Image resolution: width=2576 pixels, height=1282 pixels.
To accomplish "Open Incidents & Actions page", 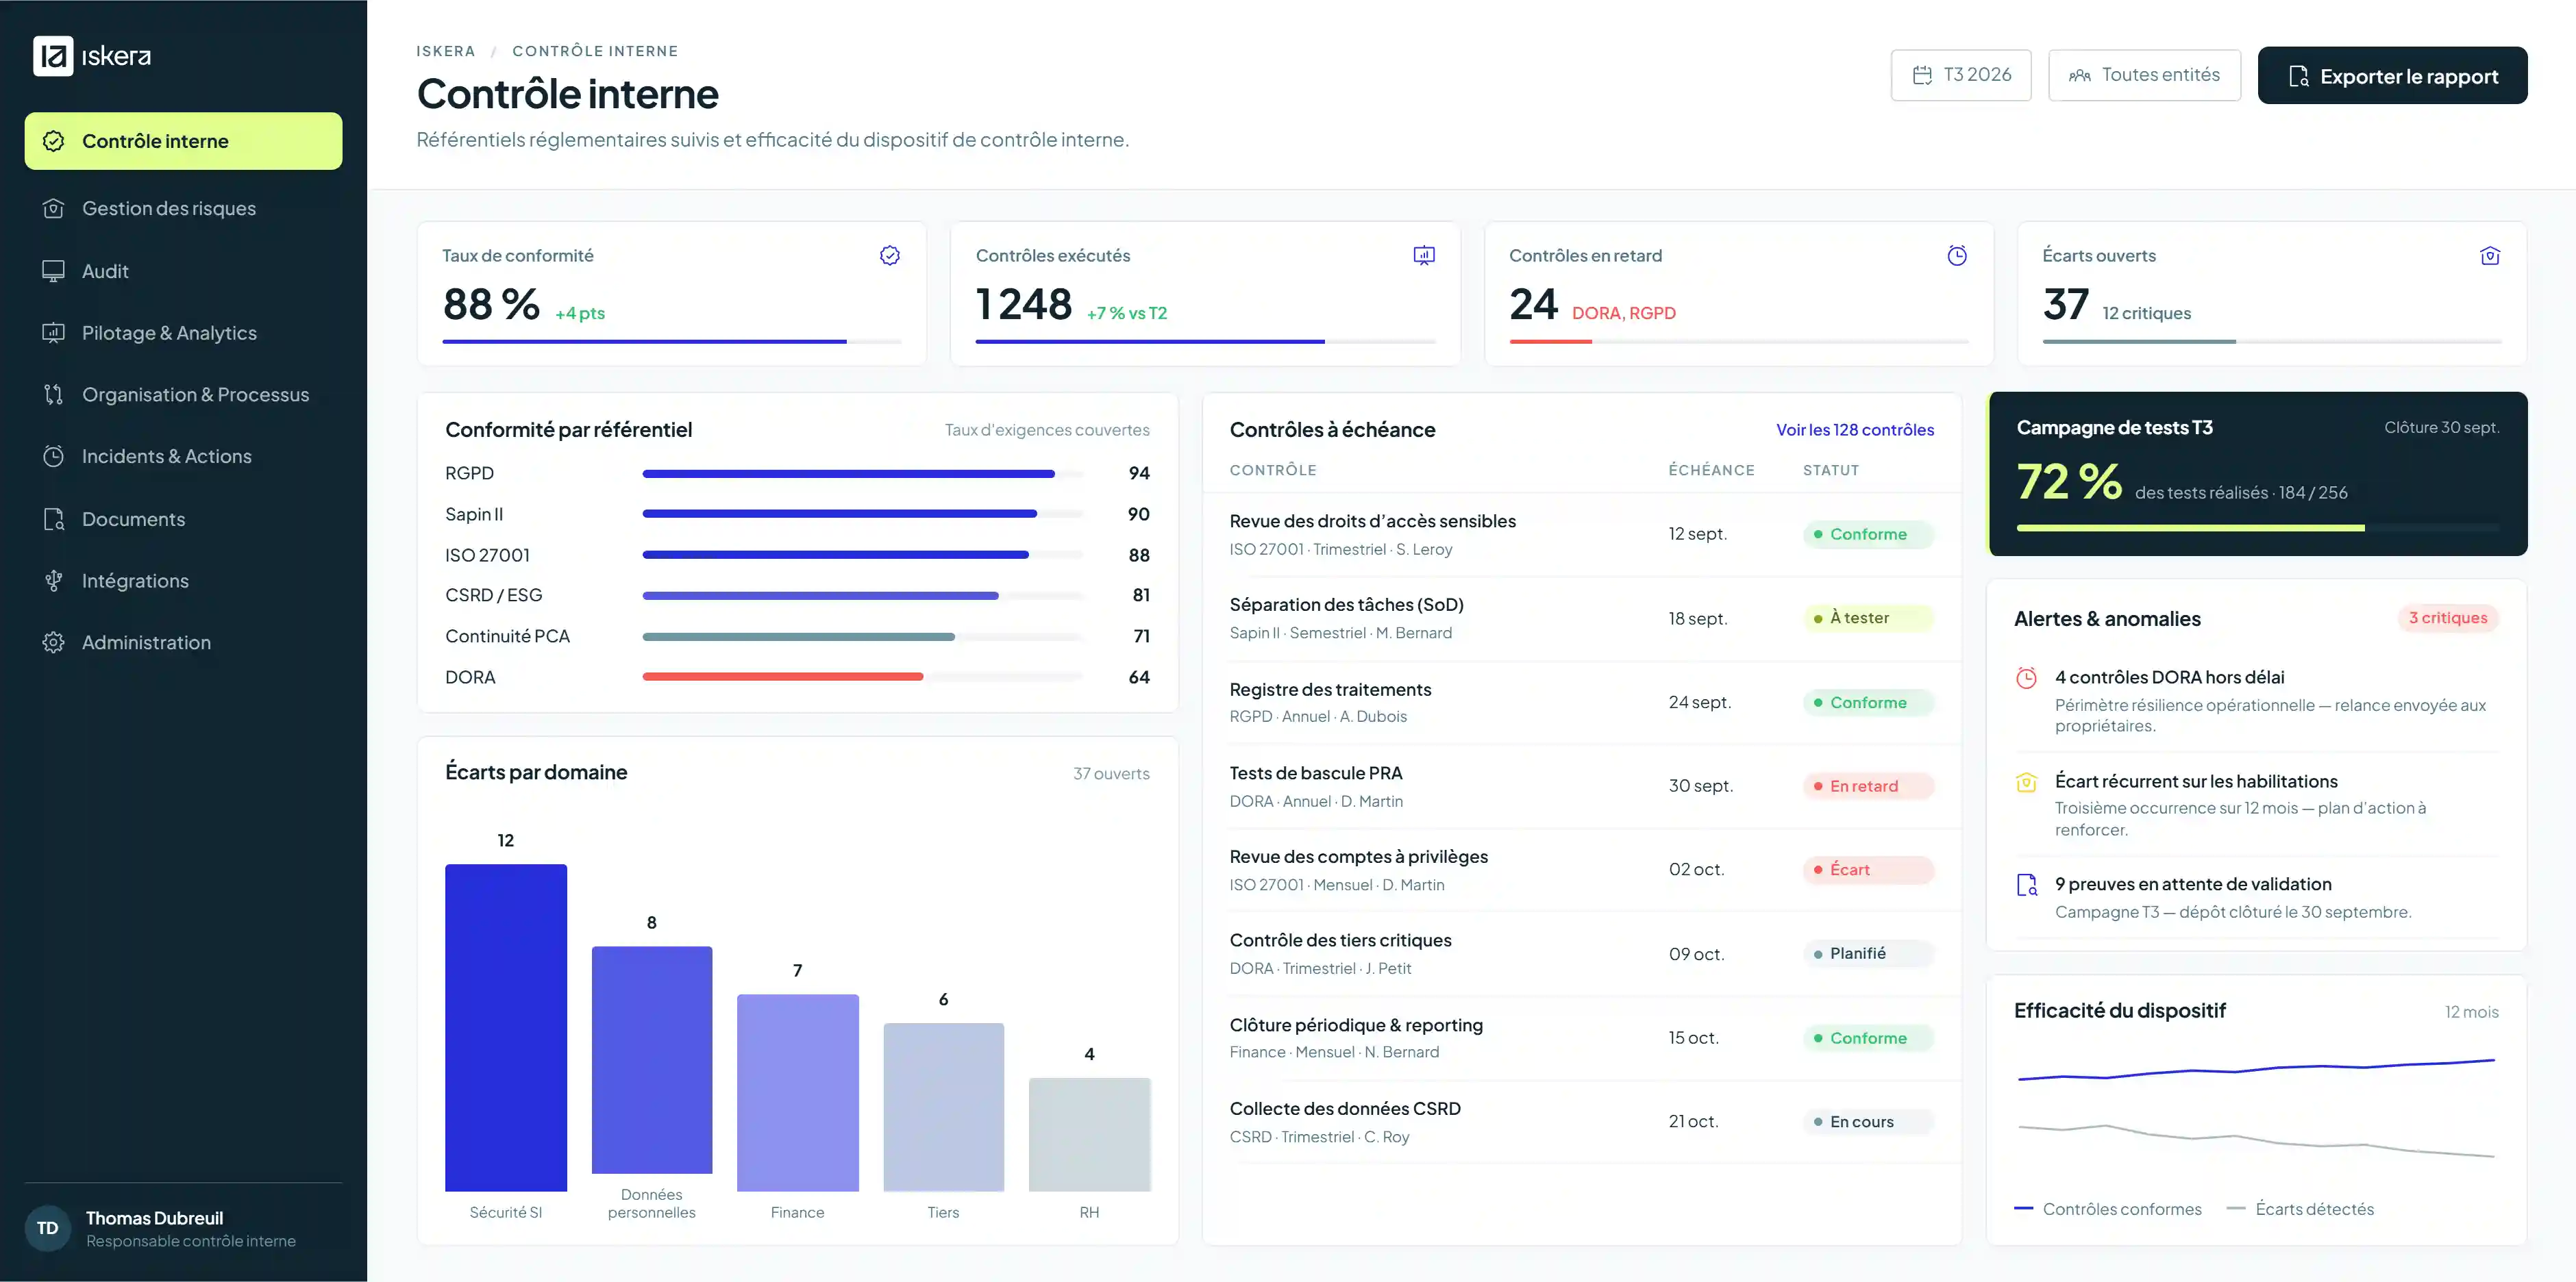I will pyautogui.click(x=184, y=457).
